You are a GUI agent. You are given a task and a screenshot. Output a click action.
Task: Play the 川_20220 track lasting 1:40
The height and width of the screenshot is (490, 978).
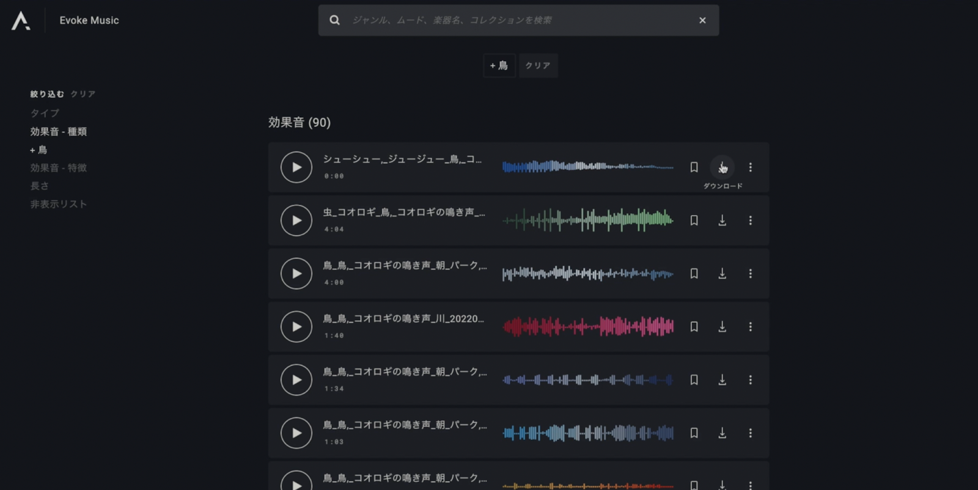click(296, 327)
